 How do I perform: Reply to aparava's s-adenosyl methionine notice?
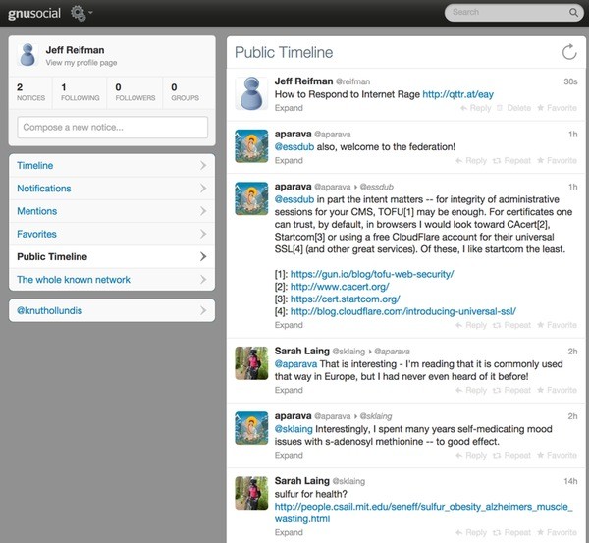coord(471,455)
